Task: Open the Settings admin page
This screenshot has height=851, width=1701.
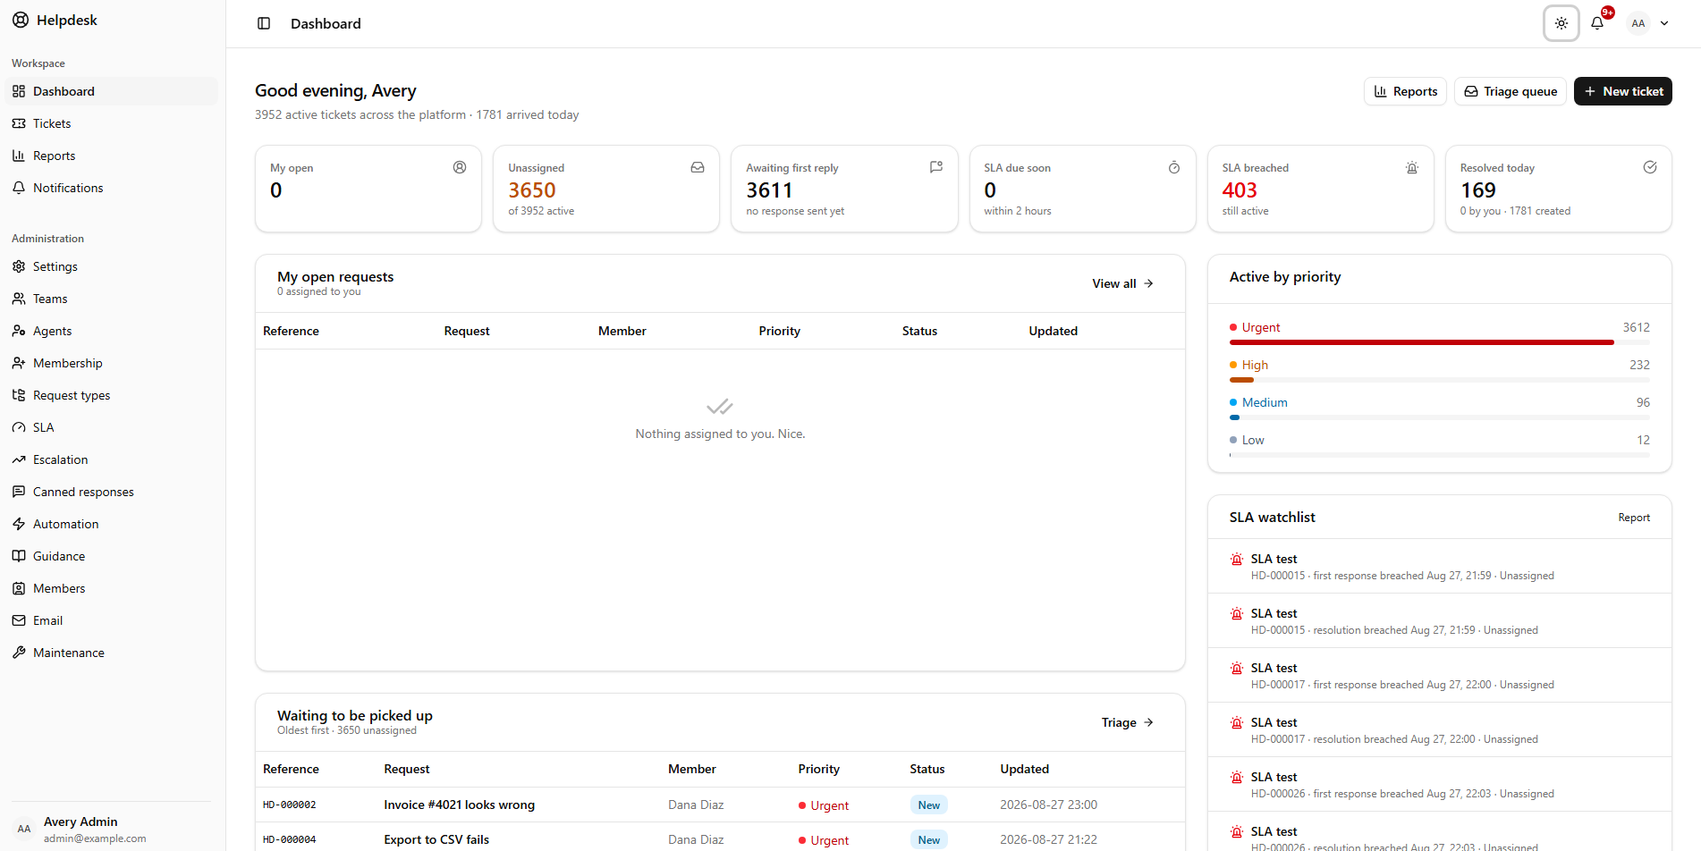Action: [111, 266]
